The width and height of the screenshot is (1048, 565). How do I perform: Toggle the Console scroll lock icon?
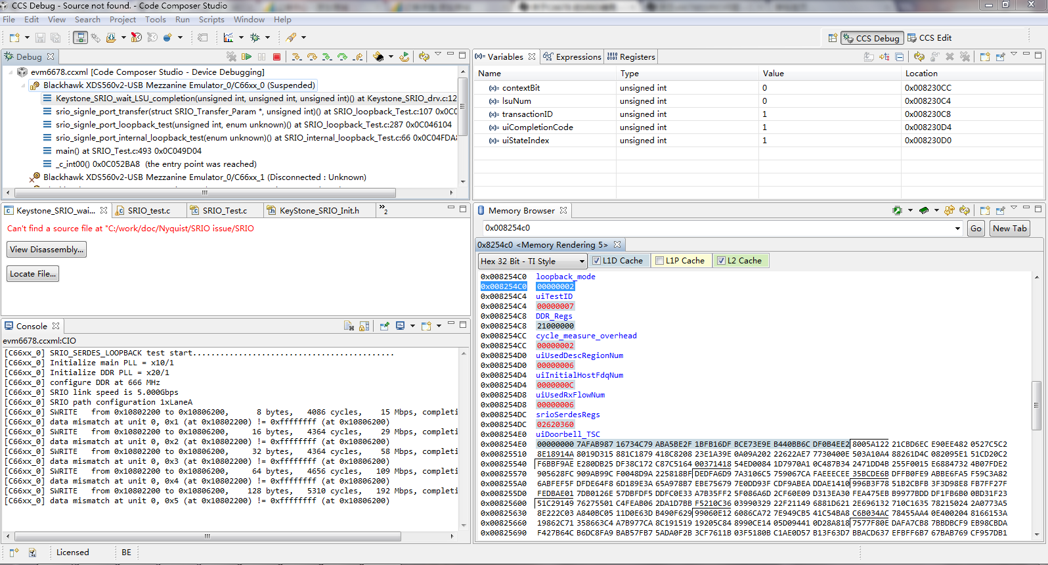click(x=364, y=326)
